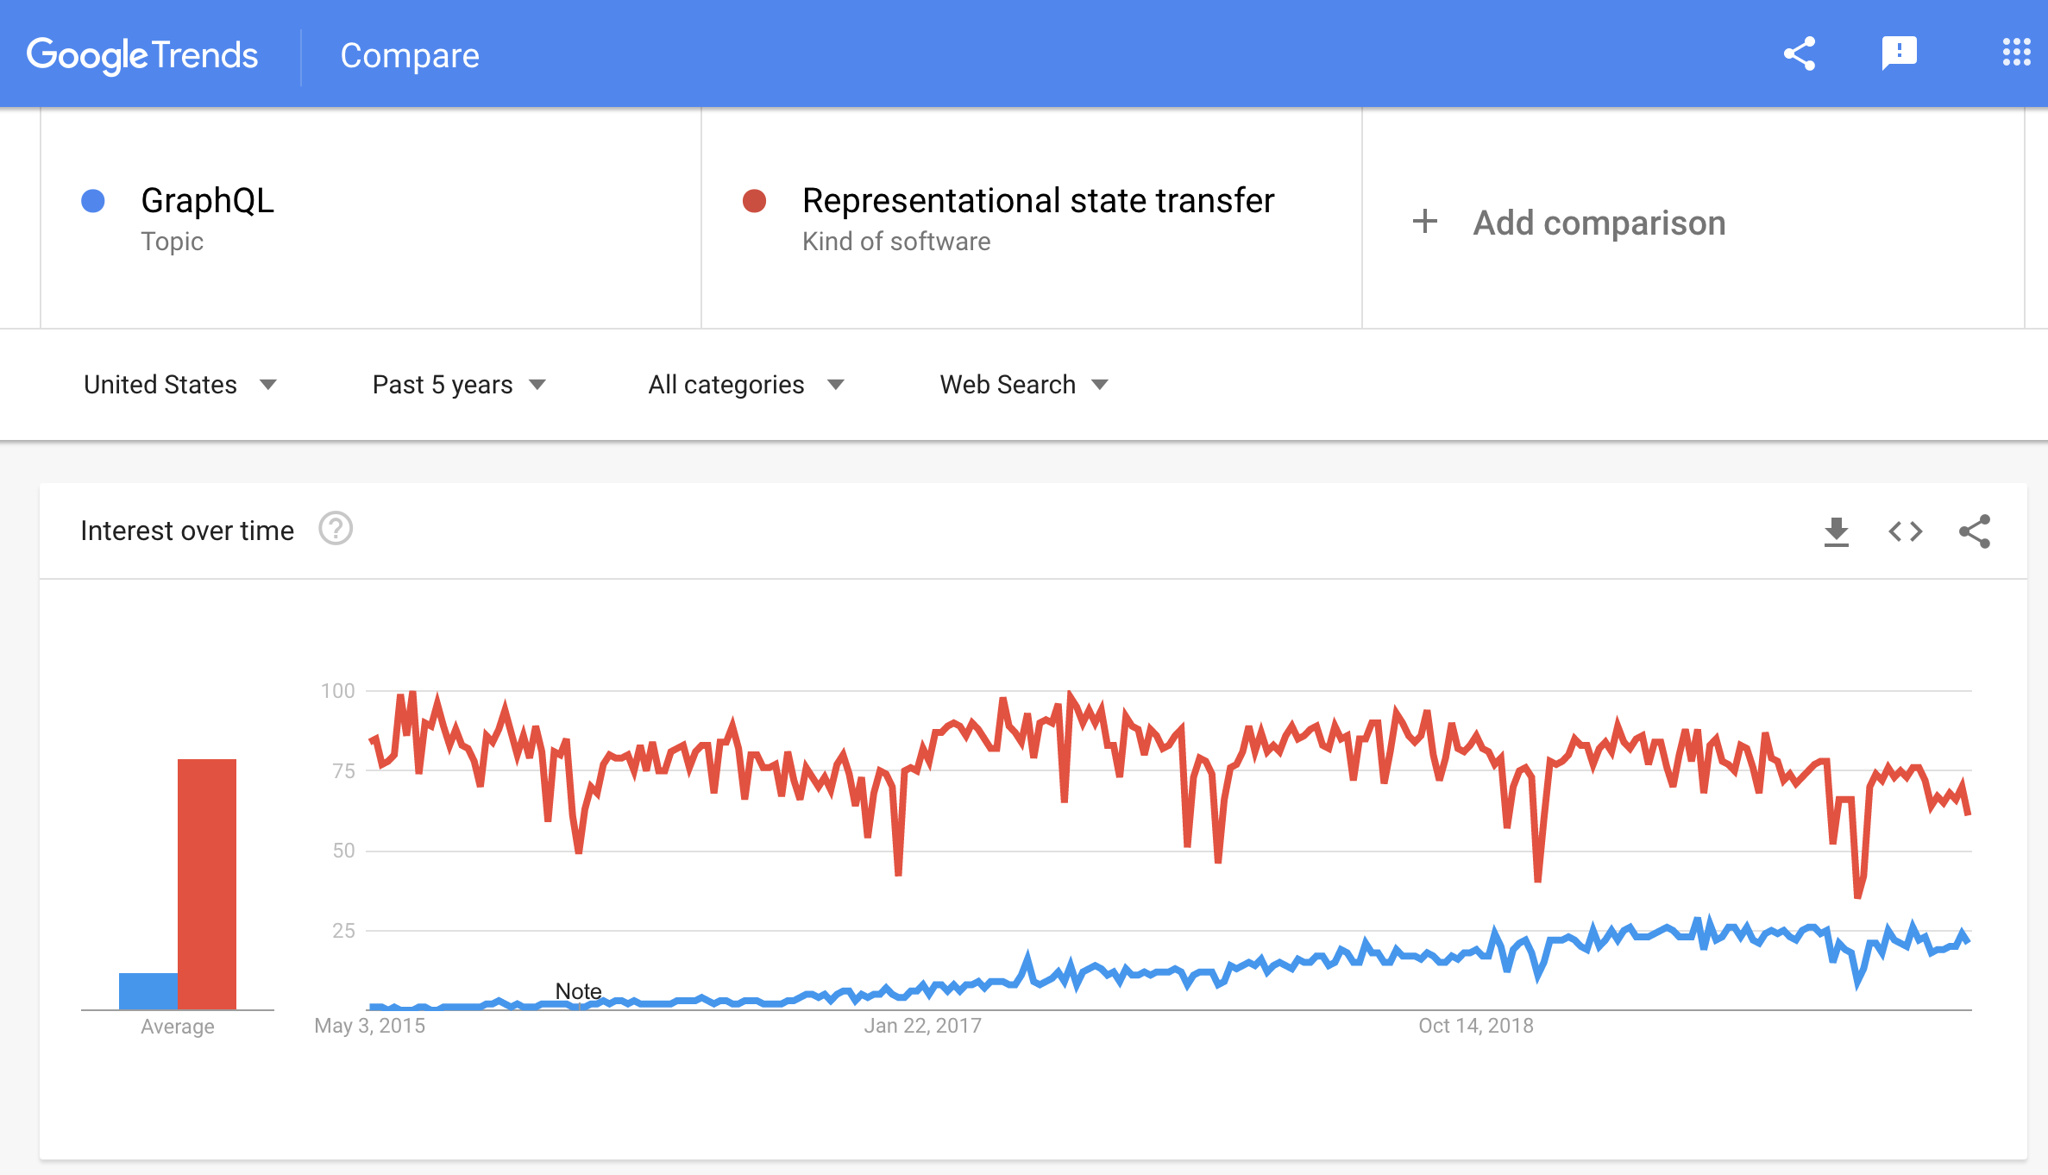Open the Interest over time help icon
The image size is (2048, 1175).
click(x=336, y=529)
